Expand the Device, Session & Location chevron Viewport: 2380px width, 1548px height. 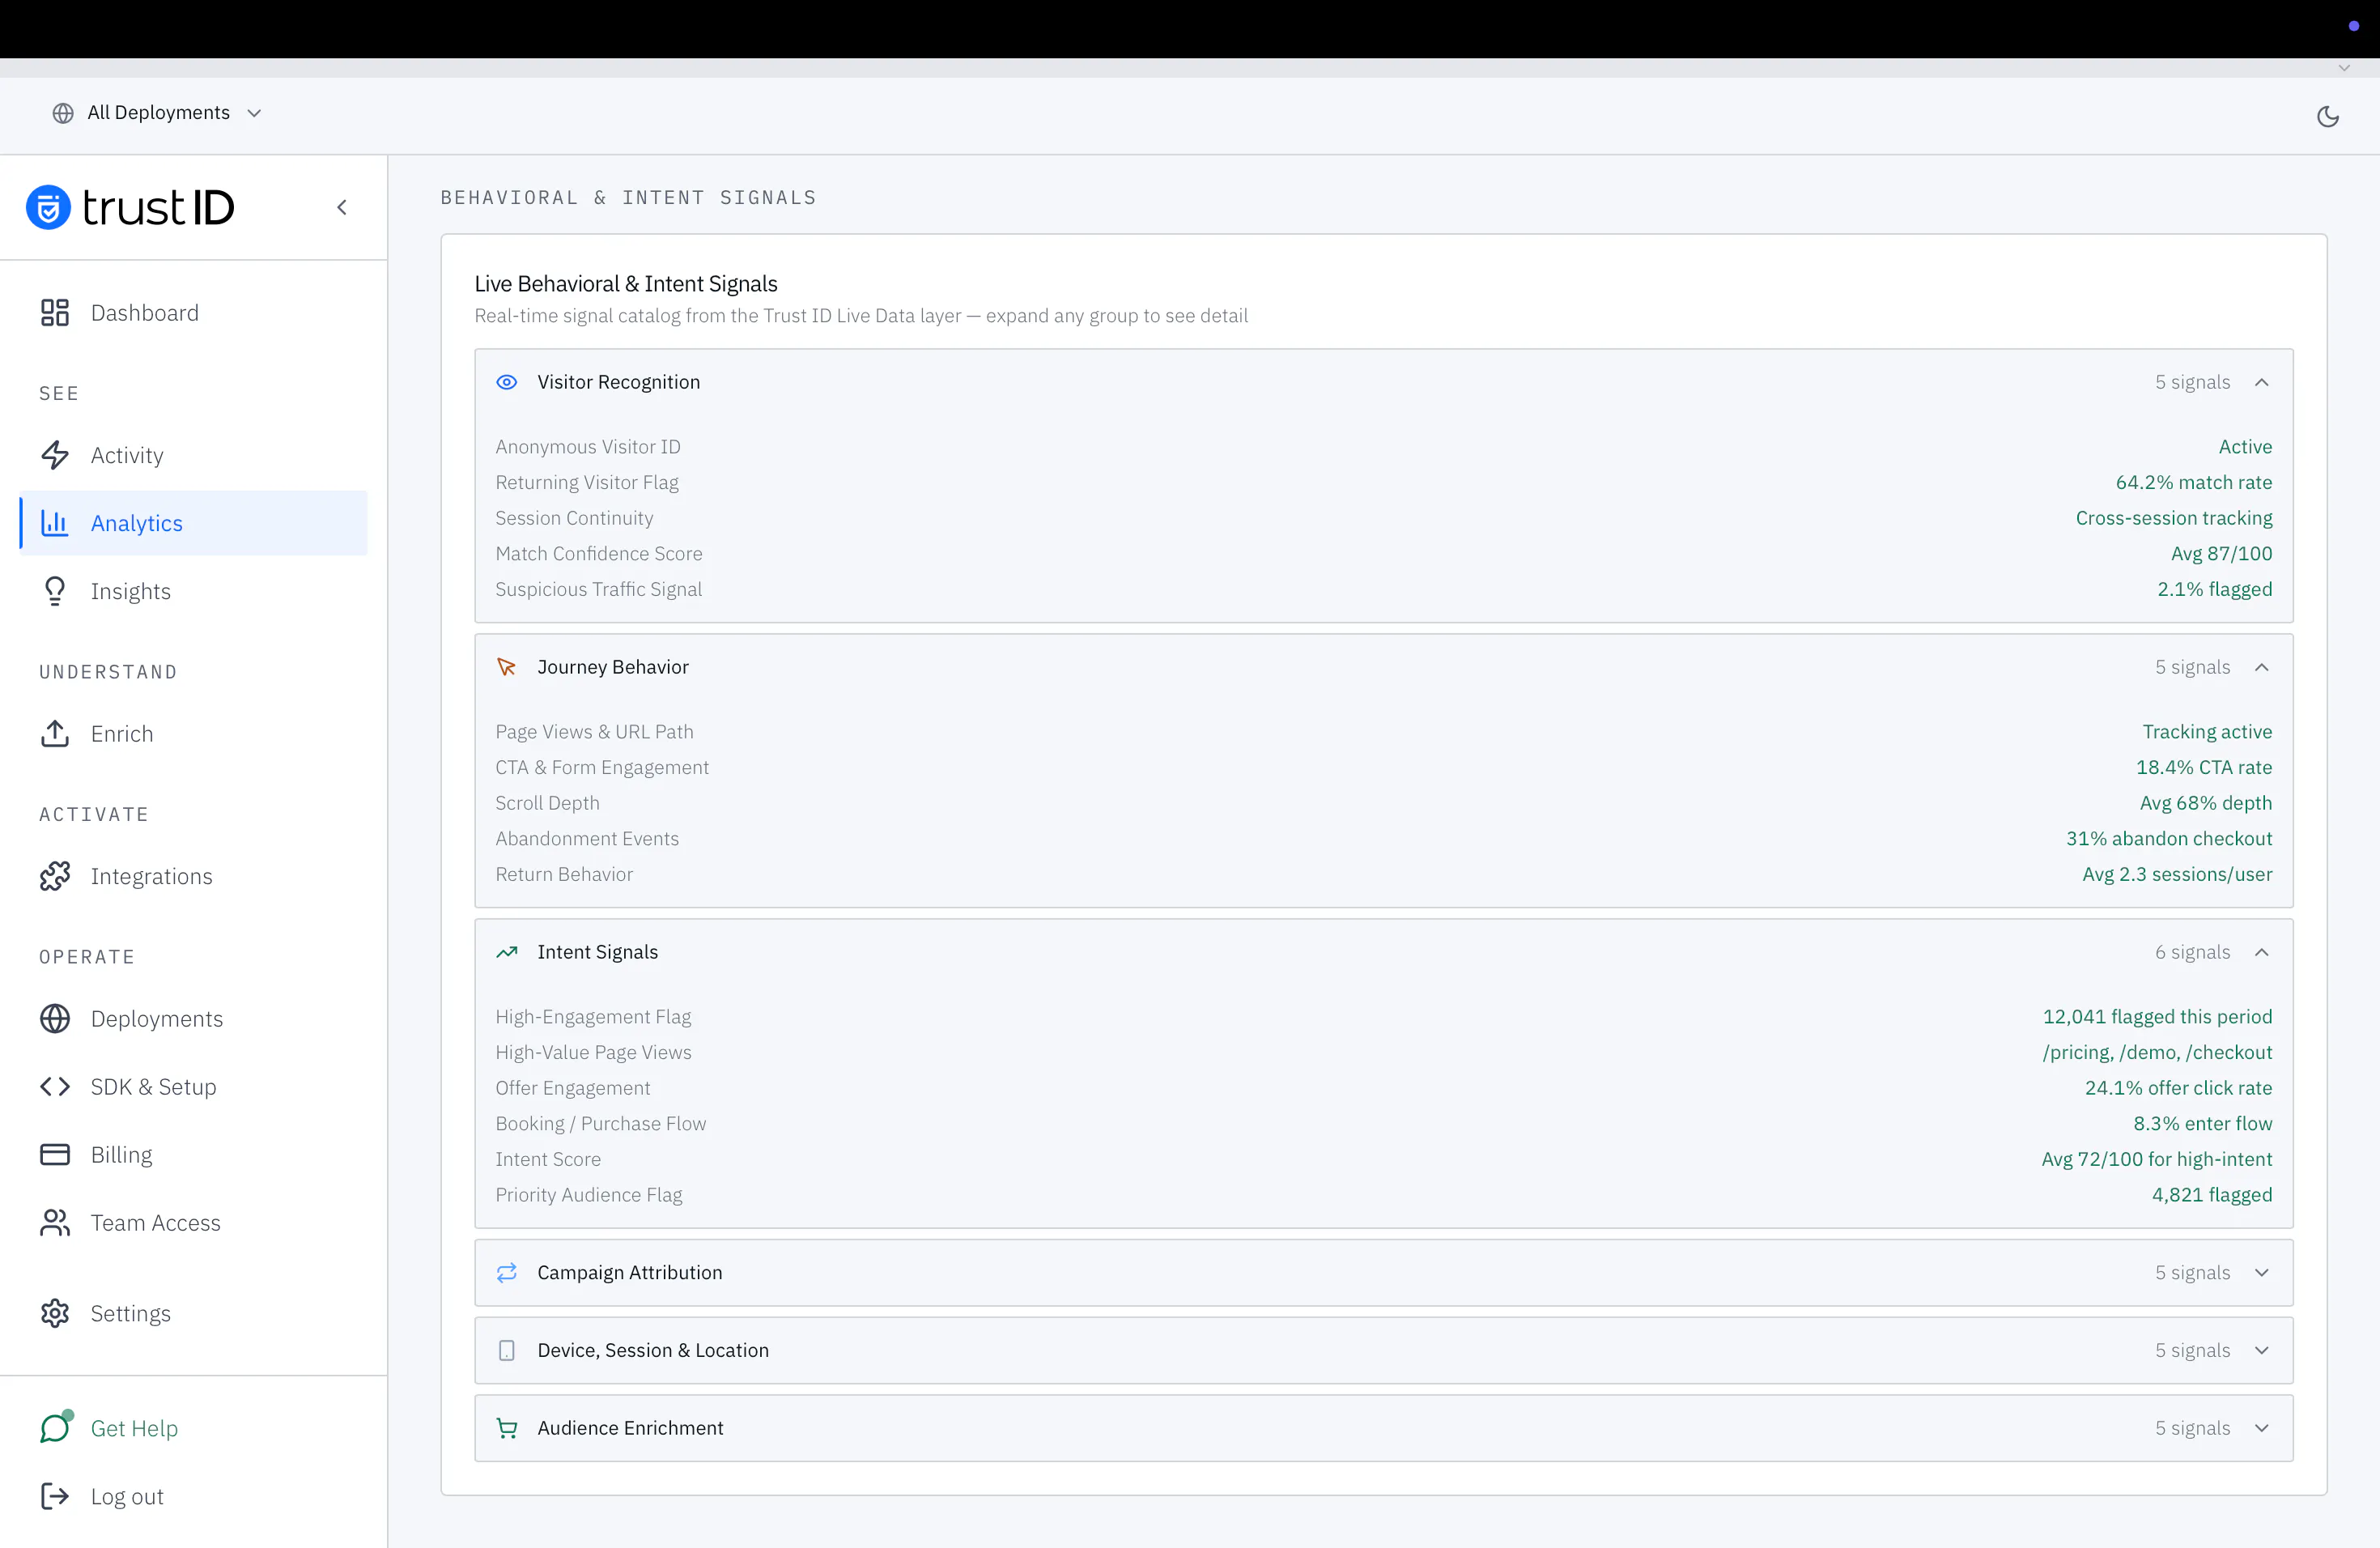coord(2262,1351)
